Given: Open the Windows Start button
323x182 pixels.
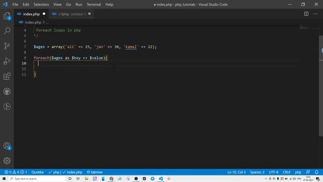Looking at the screenshot, I should [4, 178].
